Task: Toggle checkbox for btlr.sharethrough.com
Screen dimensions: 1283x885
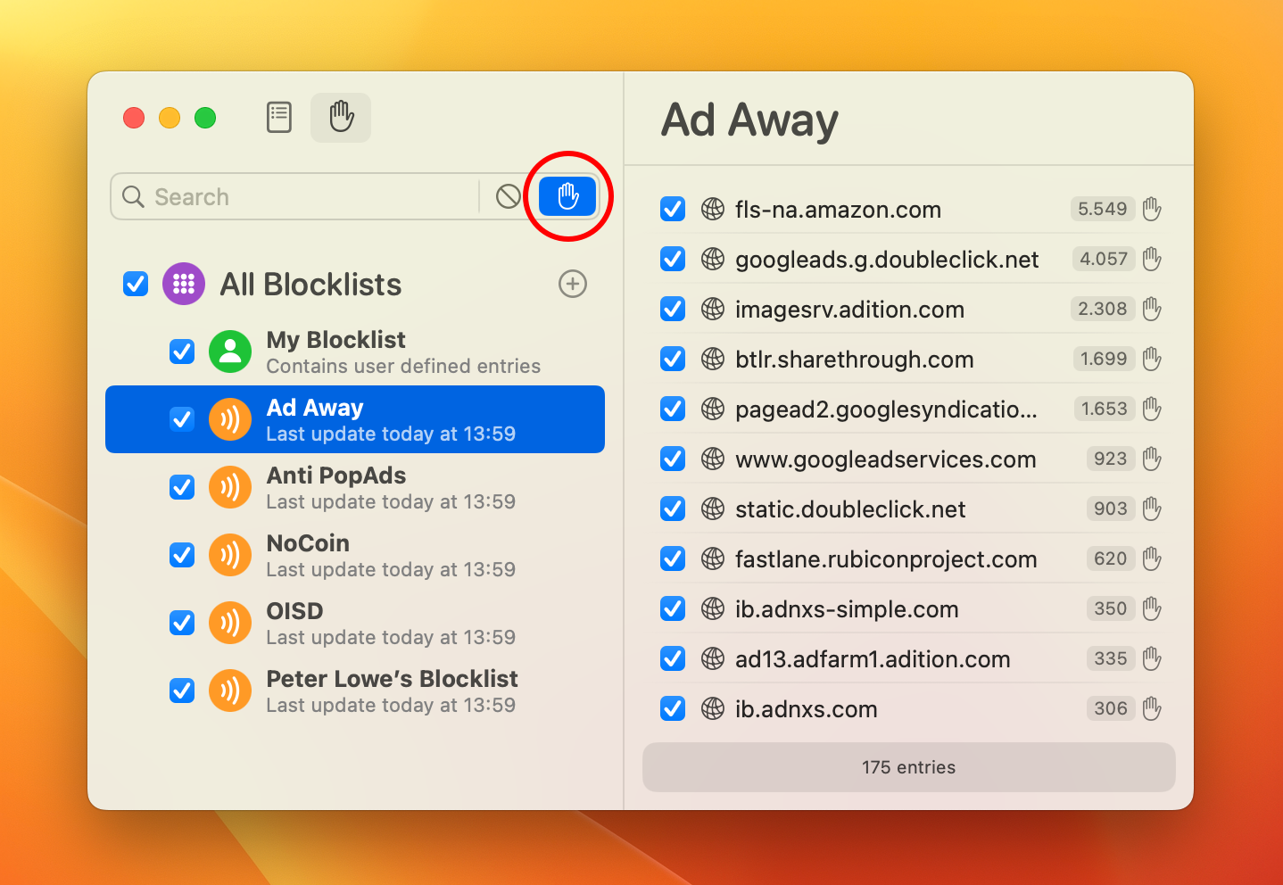Action: 673,359
